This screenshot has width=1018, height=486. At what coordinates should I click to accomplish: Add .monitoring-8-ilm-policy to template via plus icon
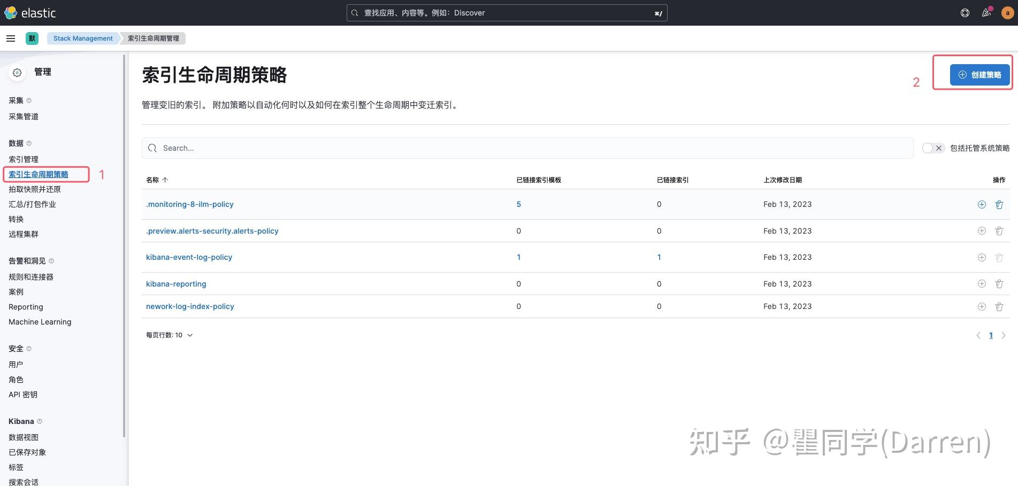click(982, 204)
